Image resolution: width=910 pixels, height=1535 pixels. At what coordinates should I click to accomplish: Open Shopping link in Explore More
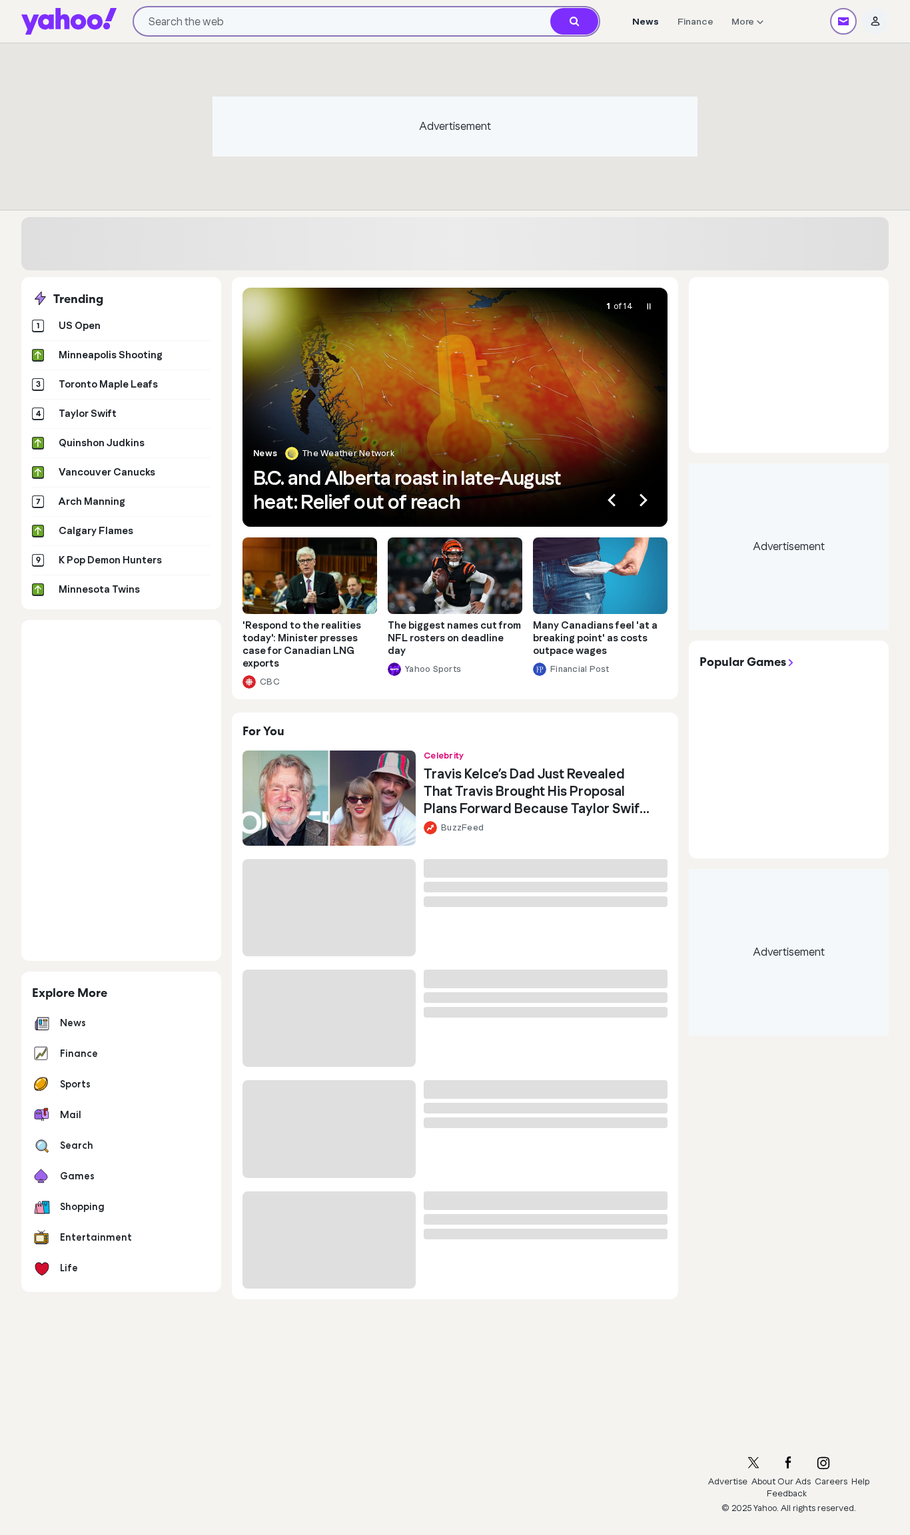coord(82,1207)
